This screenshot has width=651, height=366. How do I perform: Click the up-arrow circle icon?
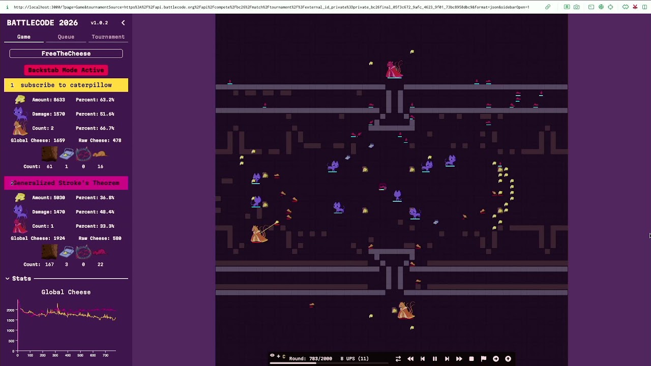coord(508,359)
